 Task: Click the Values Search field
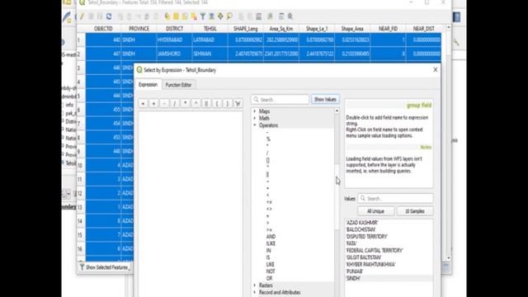coord(395,198)
